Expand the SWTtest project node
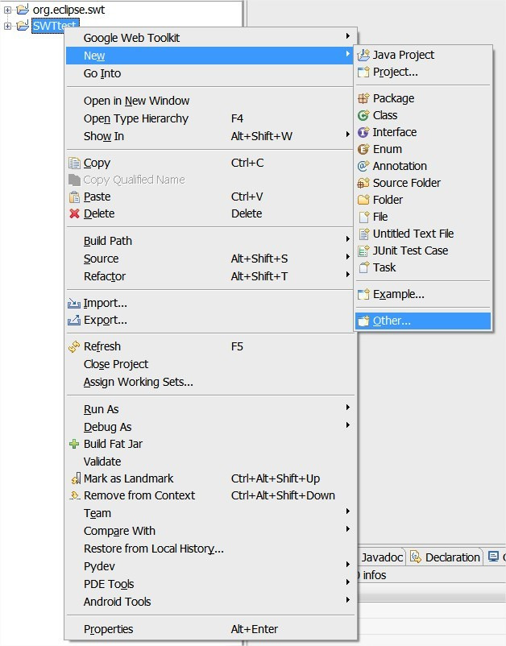 click(x=7, y=26)
